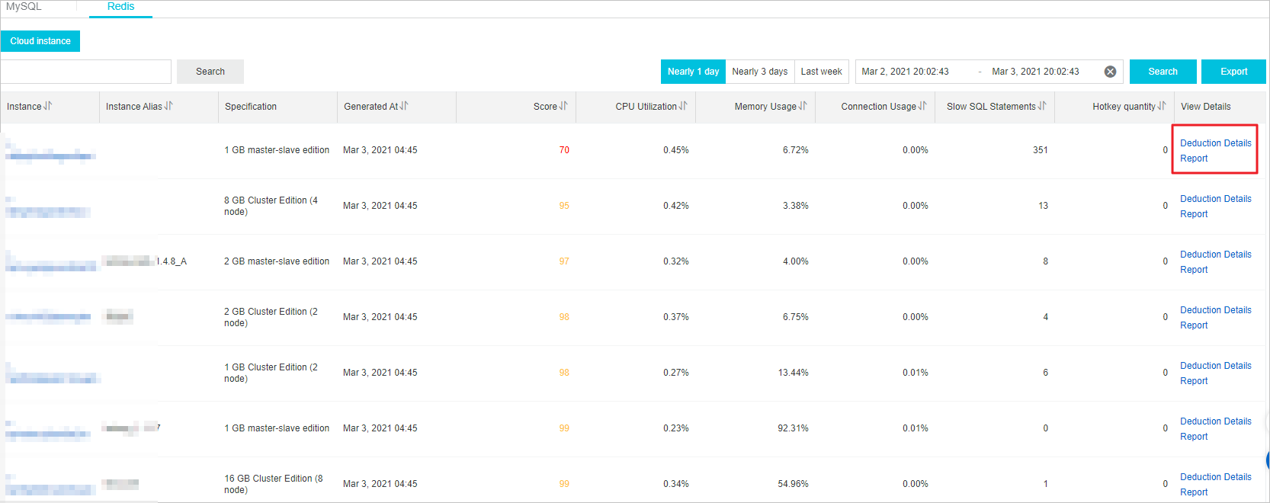Viewport: 1270px width, 503px height.
Task: Sort by Memory Usage icon
Action: point(803,106)
